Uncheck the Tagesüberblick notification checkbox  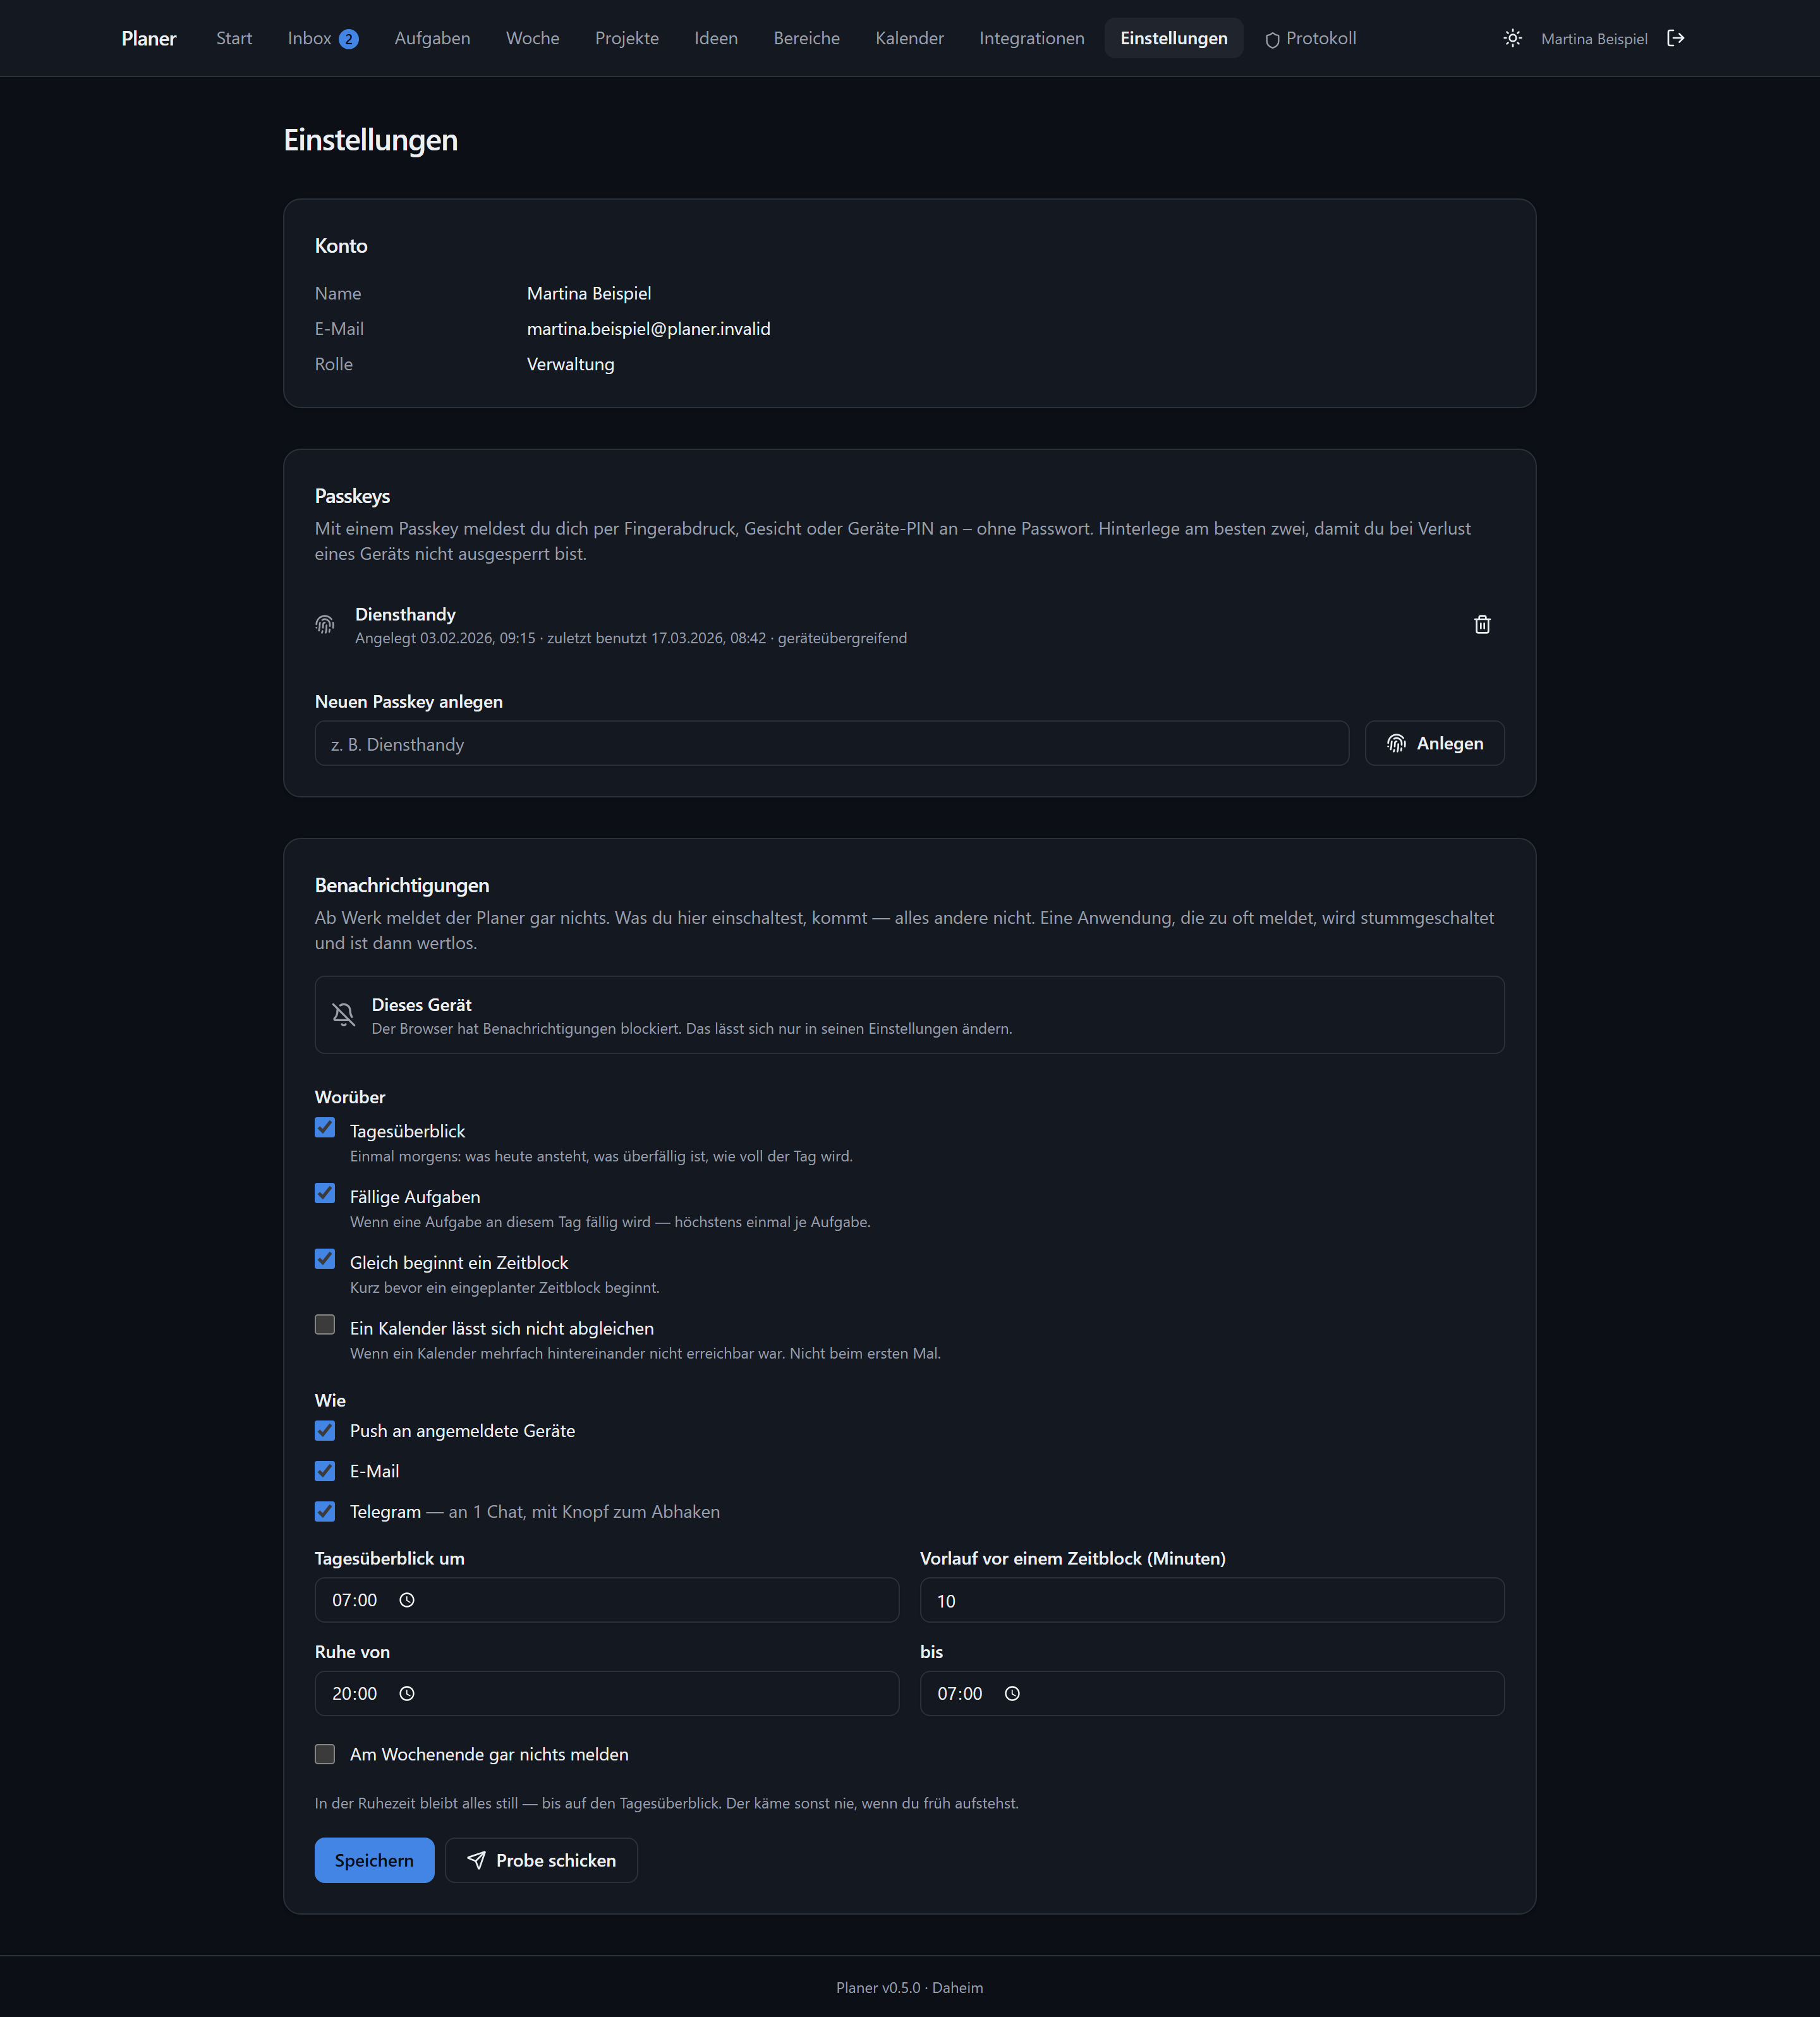pos(325,1127)
